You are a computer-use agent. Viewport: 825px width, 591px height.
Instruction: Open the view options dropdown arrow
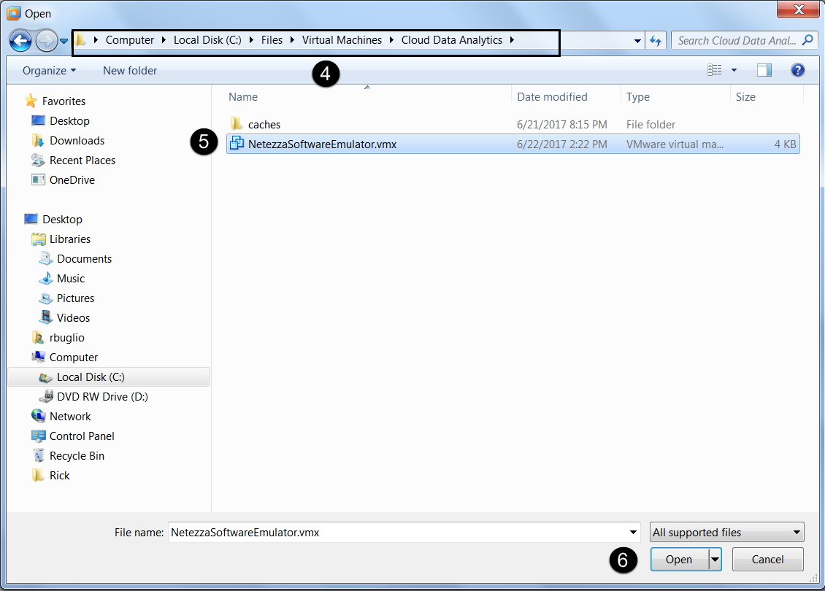pyautogui.click(x=734, y=70)
